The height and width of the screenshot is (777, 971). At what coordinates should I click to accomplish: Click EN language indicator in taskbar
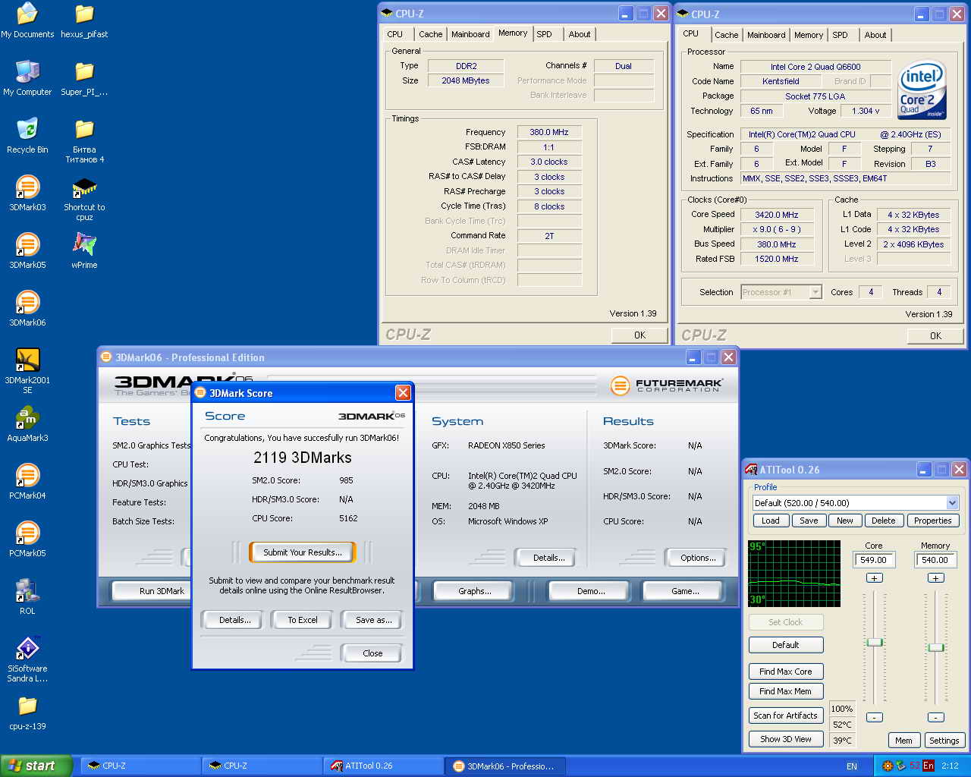click(852, 766)
